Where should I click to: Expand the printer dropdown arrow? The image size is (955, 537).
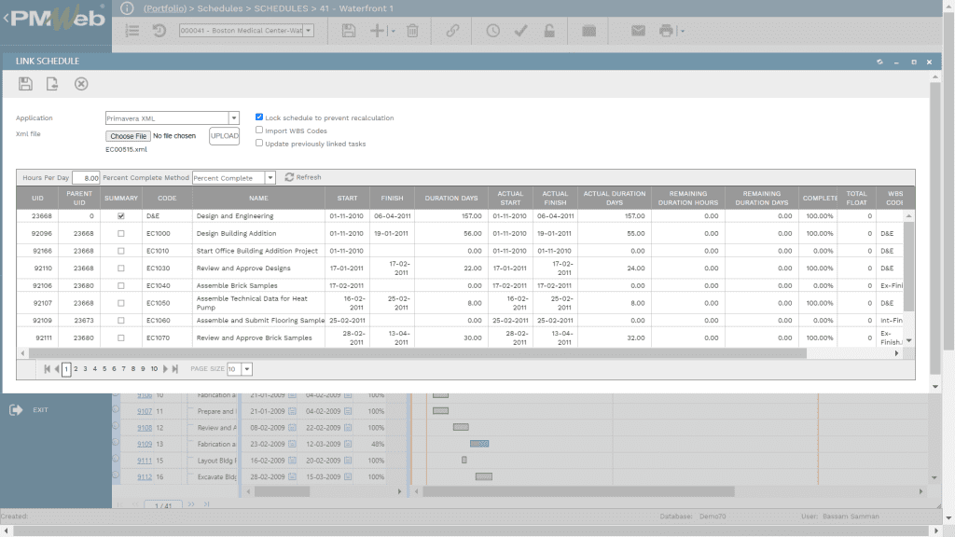point(682,31)
